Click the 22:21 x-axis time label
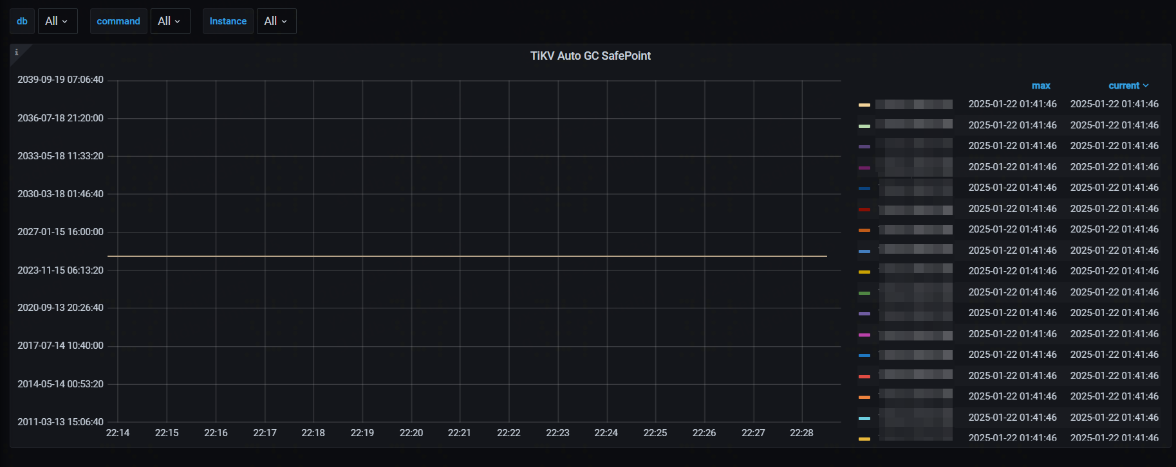This screenshot has width=1176, height=467. (x=460, y=433)
